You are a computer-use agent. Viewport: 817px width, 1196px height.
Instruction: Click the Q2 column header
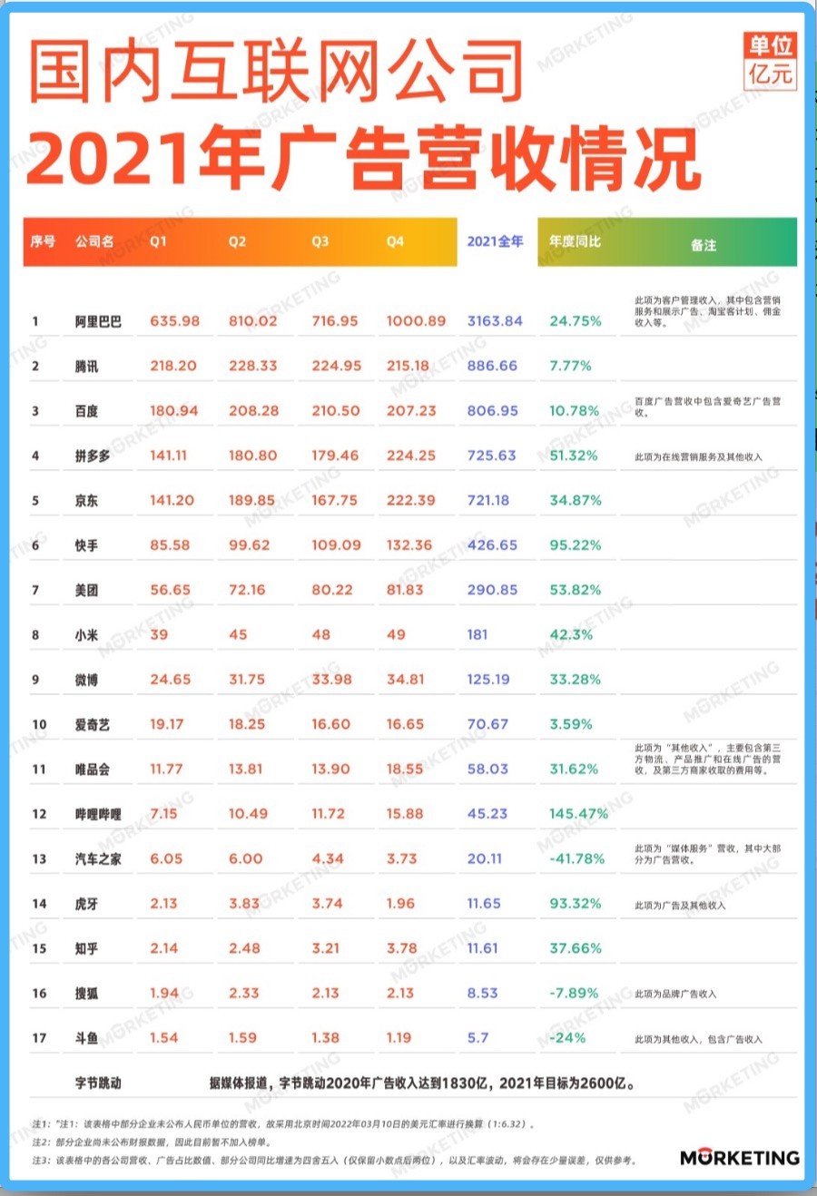coord(237,241)
